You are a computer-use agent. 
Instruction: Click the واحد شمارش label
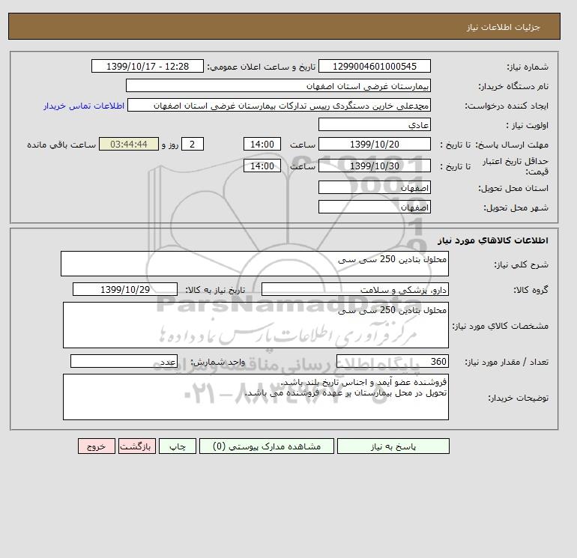pos(217,362)
